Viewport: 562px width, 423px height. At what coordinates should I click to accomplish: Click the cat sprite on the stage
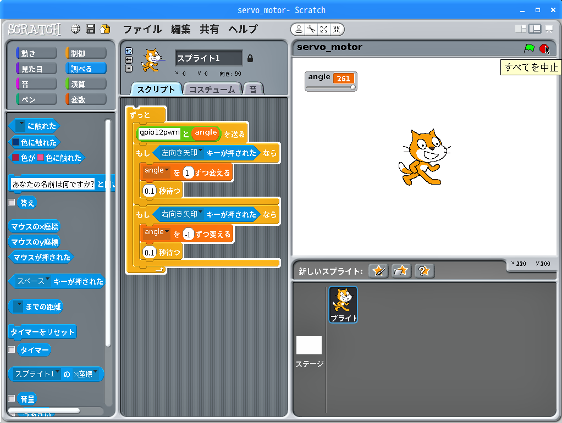click(425, 157)
